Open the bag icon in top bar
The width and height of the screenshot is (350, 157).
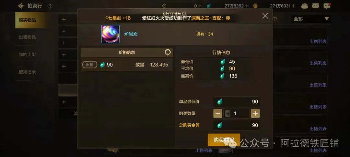[305, 6]
